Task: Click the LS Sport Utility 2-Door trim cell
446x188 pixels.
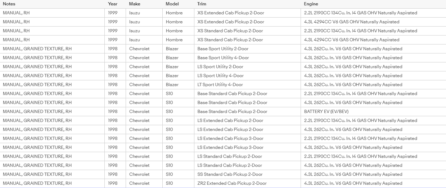Action: pos(247,67)
